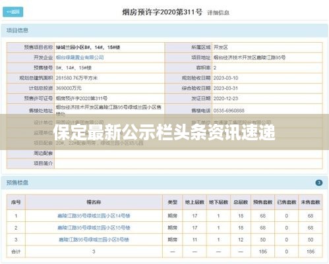
Task: Select the date 2023-03-31 in 综合验收日期
Action: click(225, 88)
